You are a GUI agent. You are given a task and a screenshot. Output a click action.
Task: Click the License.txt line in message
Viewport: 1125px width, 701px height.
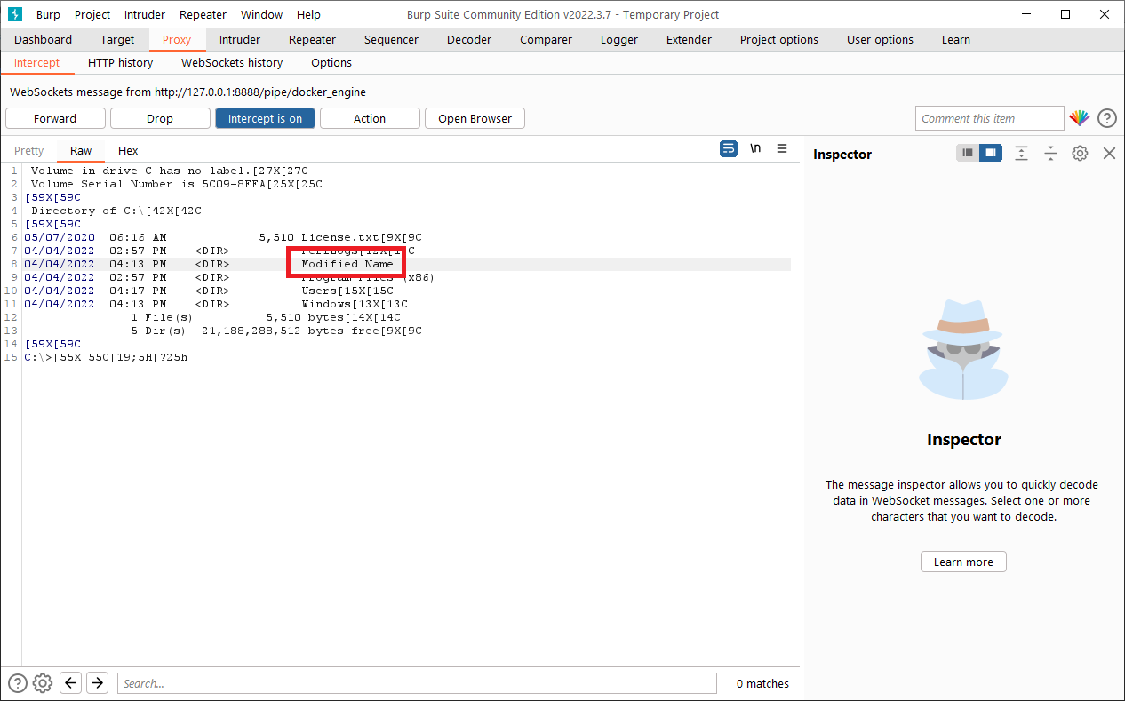[223, 237]
